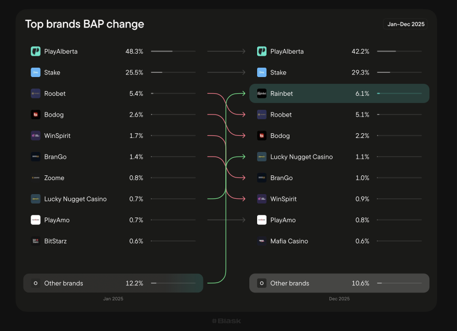The image size is (457, 331).
Task: Click the Top brands BAP change title
Action: [x=84, y=24]
